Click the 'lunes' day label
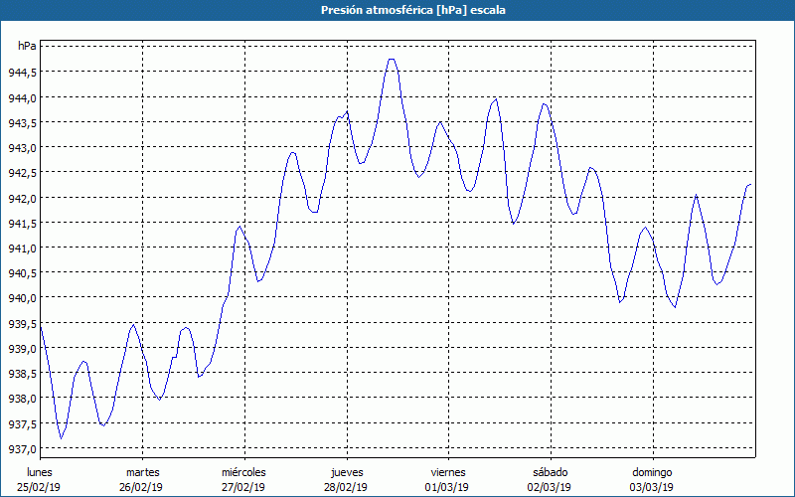 tap(40, 472)
